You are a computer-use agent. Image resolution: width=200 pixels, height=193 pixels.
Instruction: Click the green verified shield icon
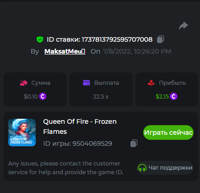40,39
